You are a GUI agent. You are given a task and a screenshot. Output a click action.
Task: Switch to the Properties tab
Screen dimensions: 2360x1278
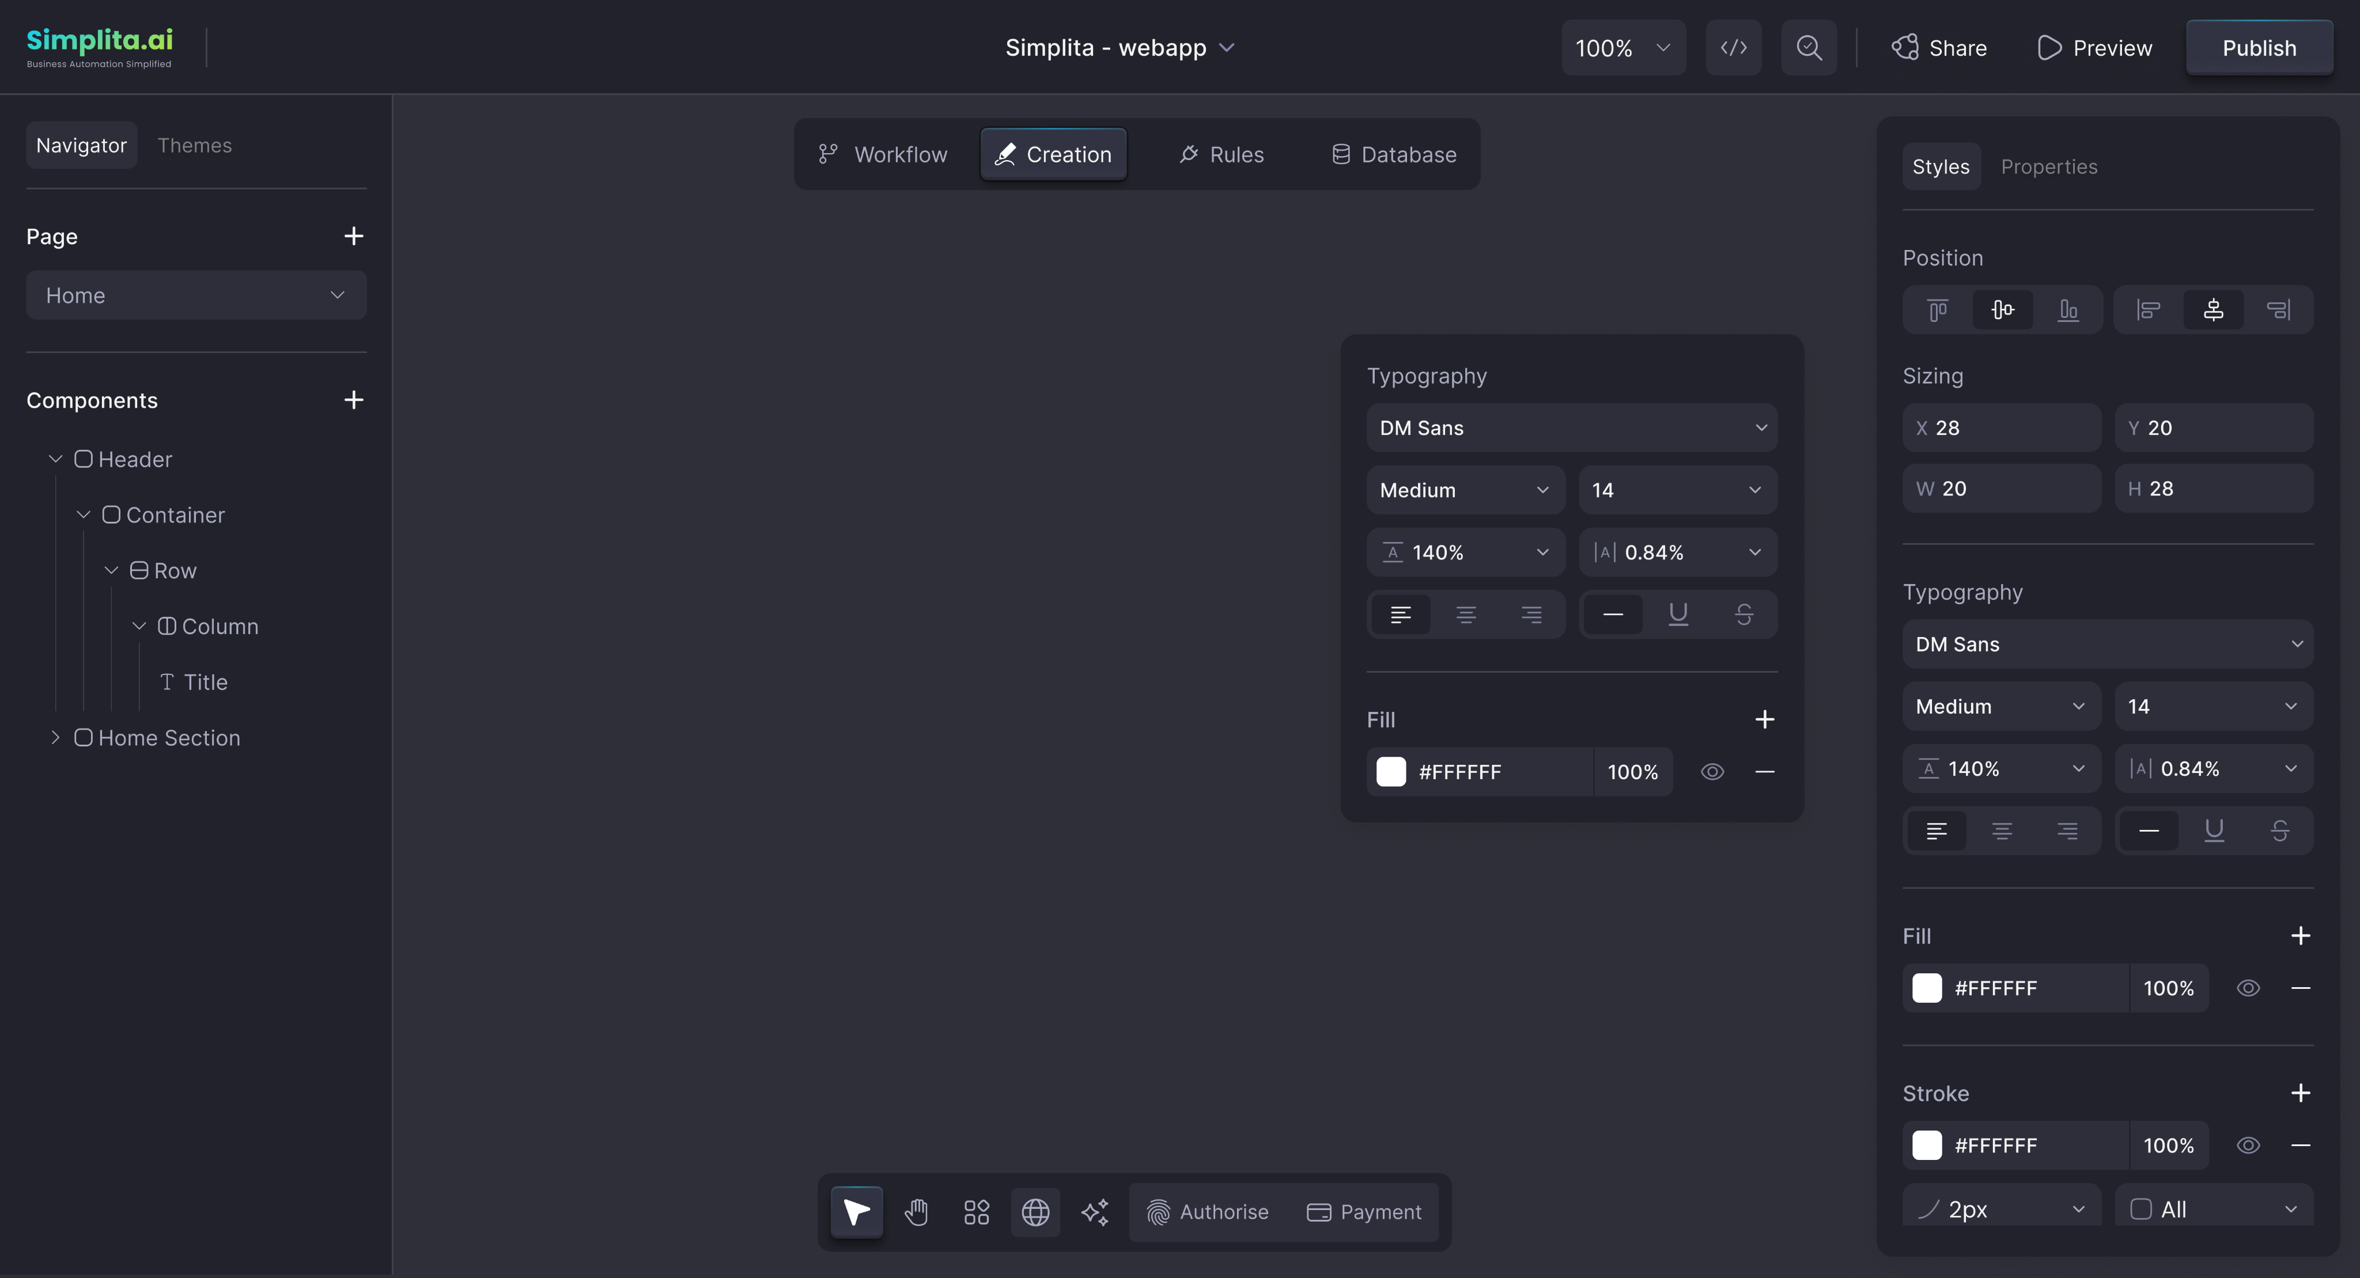point(2049,166)
